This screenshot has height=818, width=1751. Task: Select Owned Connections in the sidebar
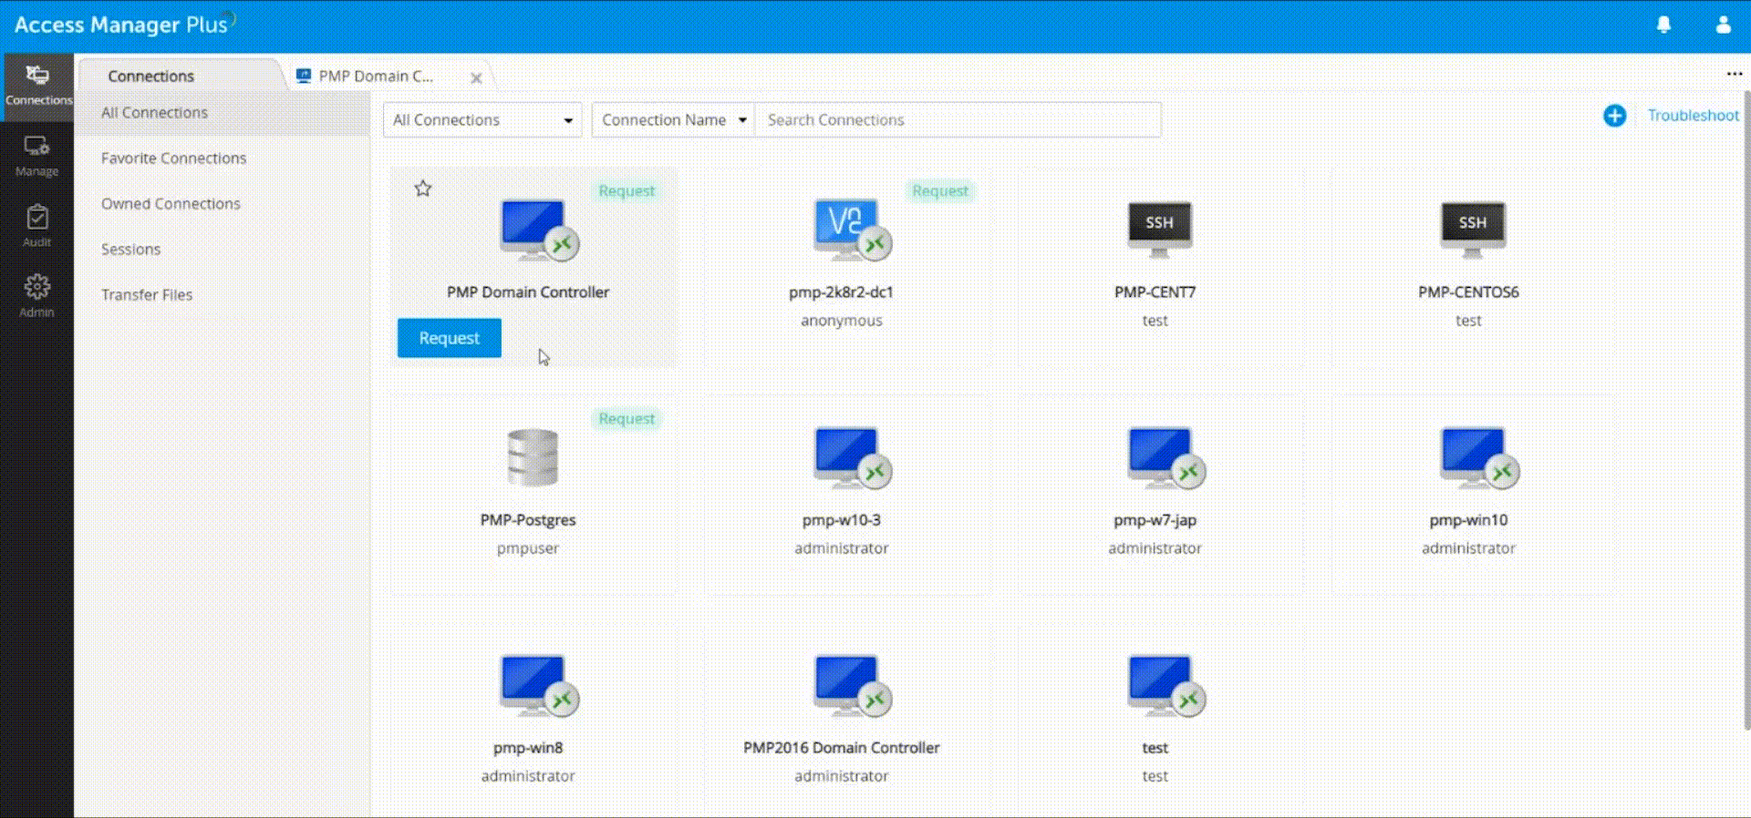click(171, 204)
